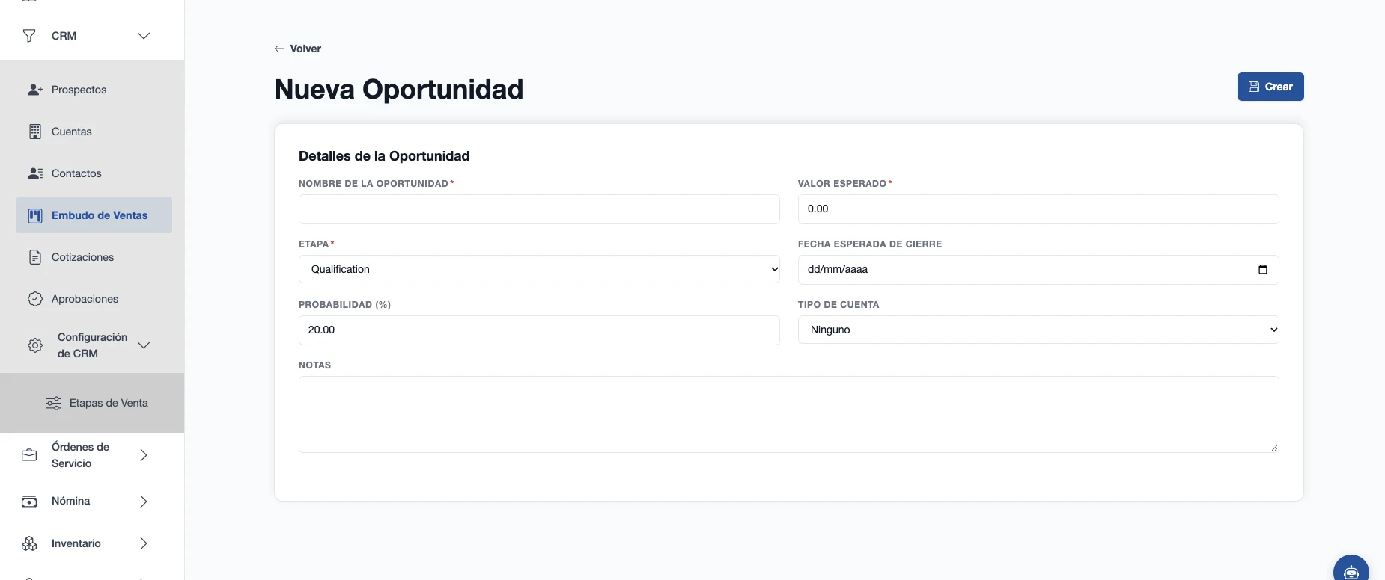Open Etapas de Venta submenu item

[97, 403]
